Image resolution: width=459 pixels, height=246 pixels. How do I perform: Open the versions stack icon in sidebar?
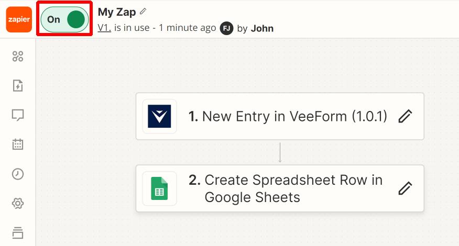click(x=18, y=233)
